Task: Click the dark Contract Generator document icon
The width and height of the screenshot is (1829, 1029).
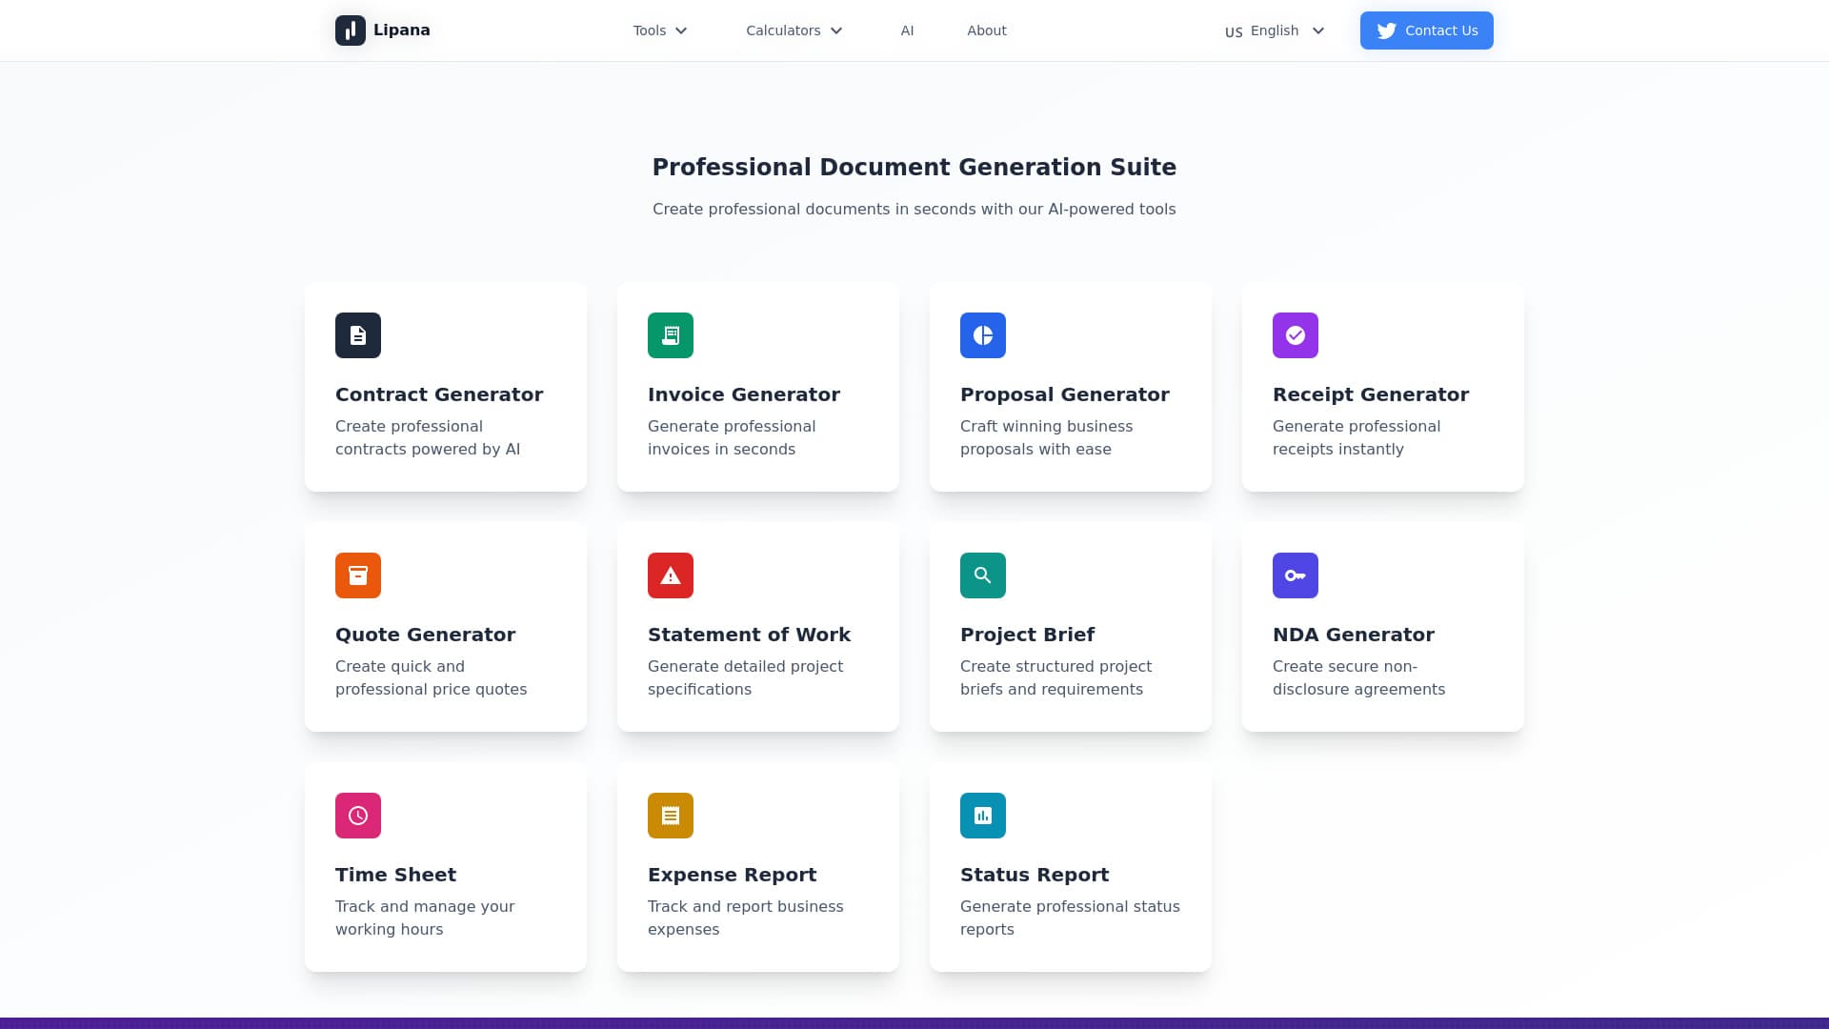Action: pos(358,335)
